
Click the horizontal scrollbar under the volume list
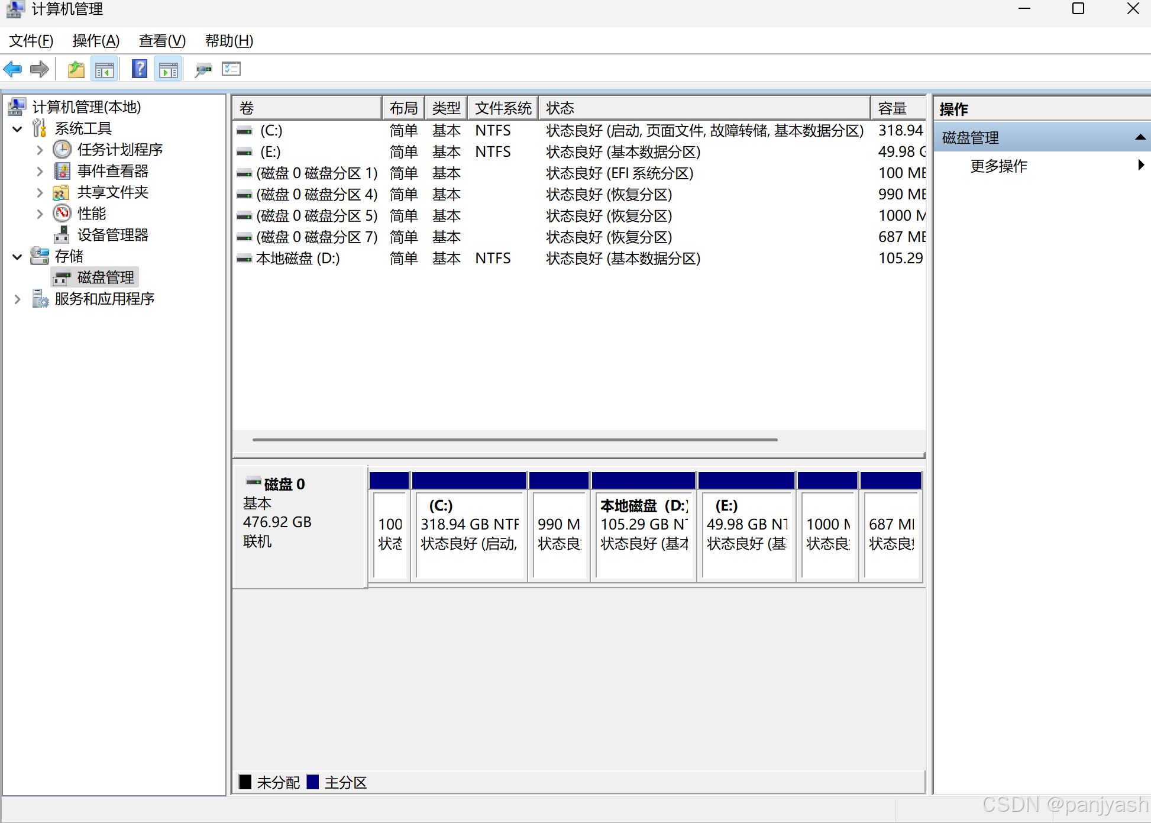click(515, 440)
